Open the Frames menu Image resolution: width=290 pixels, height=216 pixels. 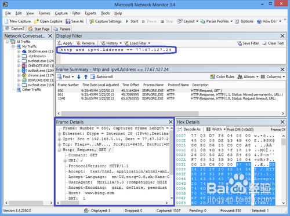pos(44,13)
